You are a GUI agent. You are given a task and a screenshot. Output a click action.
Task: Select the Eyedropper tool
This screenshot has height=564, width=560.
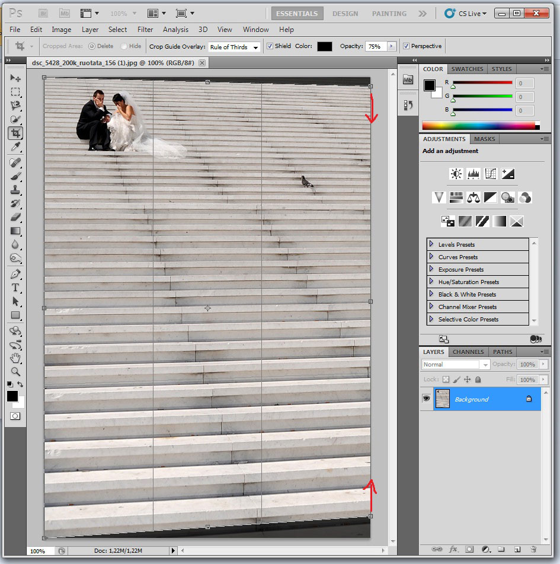pos(15,146)
